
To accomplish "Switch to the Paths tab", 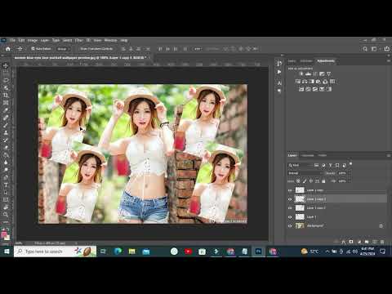I will (x=323, y=155).
